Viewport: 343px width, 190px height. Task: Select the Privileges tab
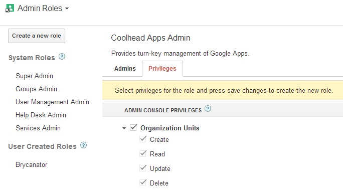click(162, 69)
